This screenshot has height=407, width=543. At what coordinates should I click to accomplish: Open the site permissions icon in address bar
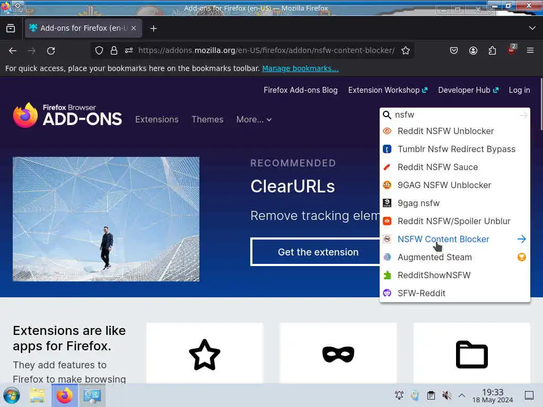pyautogui.click(x=129, y=50)
